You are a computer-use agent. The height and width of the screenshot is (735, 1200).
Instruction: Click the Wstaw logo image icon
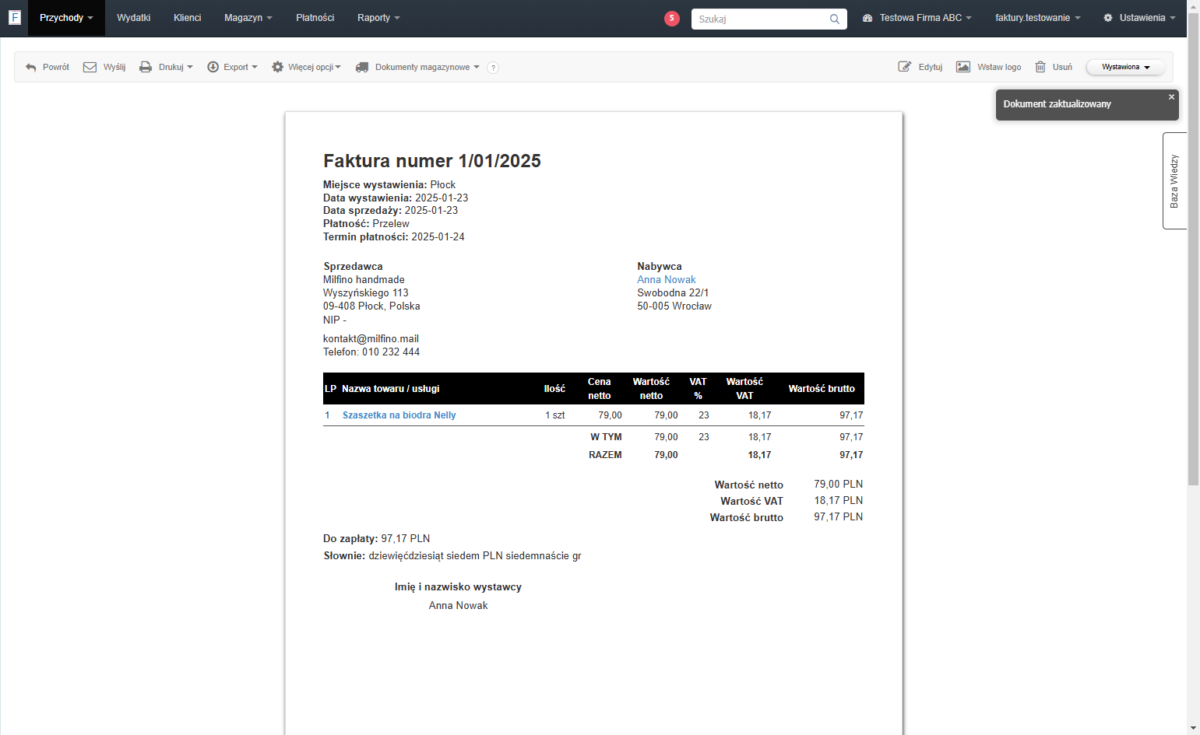click(x=963, y=67)
